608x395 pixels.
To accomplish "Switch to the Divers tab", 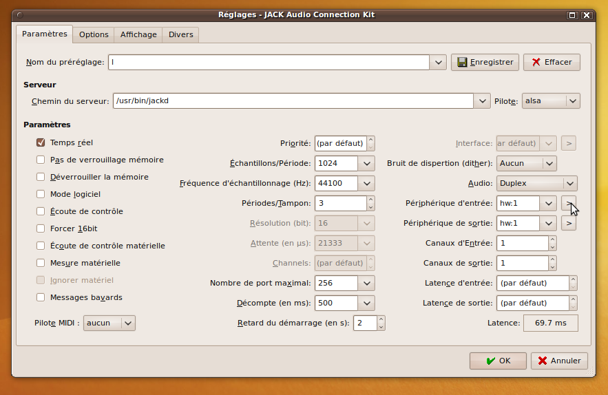I will click(x=180, y=34).
